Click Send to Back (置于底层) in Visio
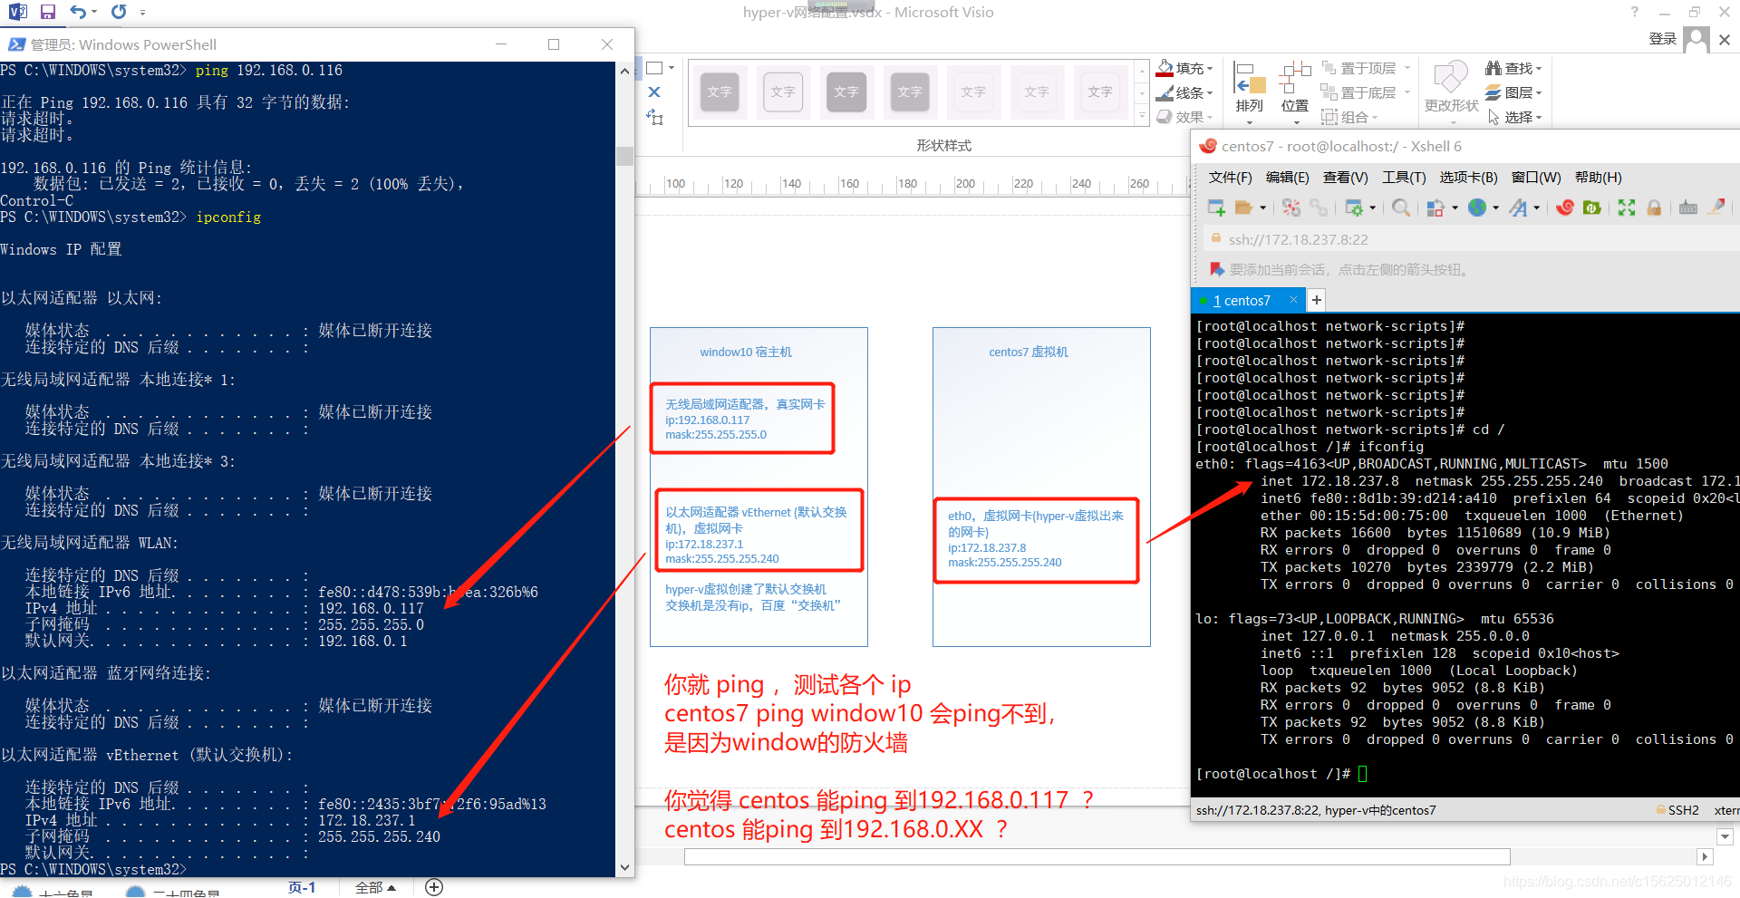Viewport: 1740px width, 898px height. [x=1366, y=92]
